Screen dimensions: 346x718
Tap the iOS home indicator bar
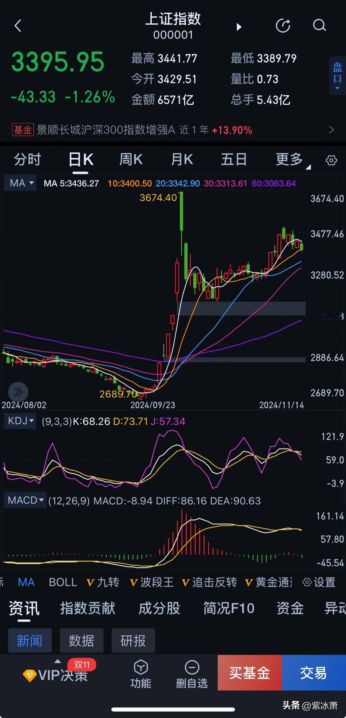tap(173, 710)
